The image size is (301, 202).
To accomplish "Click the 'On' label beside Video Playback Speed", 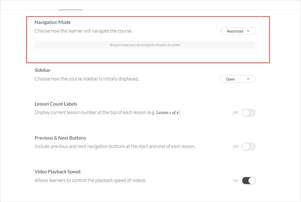I will (235, 181).
